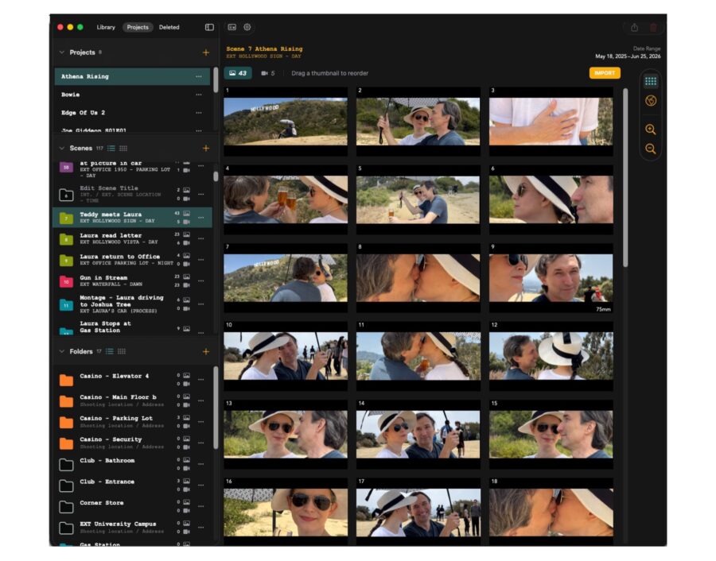Show the 5 videos filter

point(268,73)
